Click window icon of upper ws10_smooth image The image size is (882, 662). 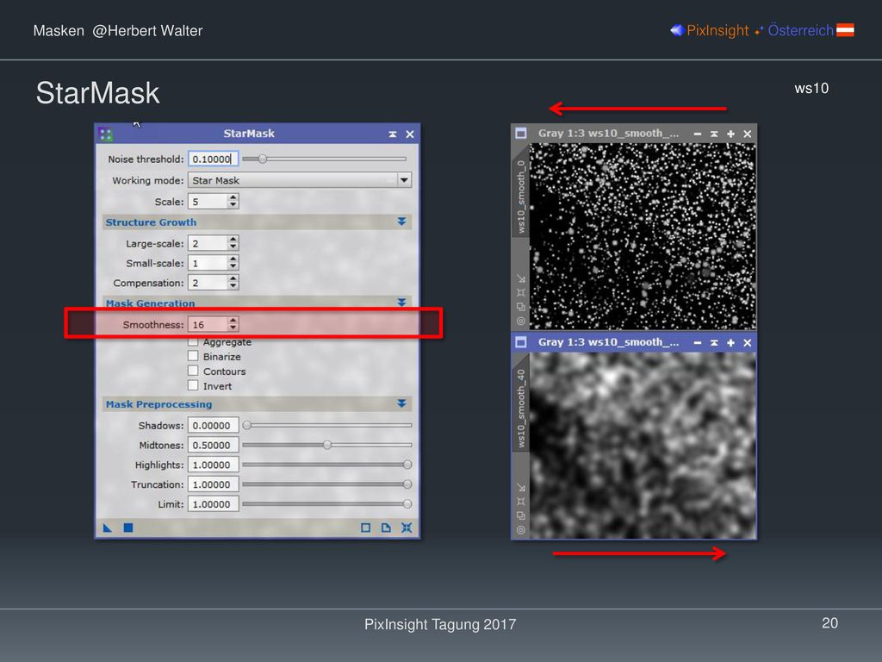[521, 134]
